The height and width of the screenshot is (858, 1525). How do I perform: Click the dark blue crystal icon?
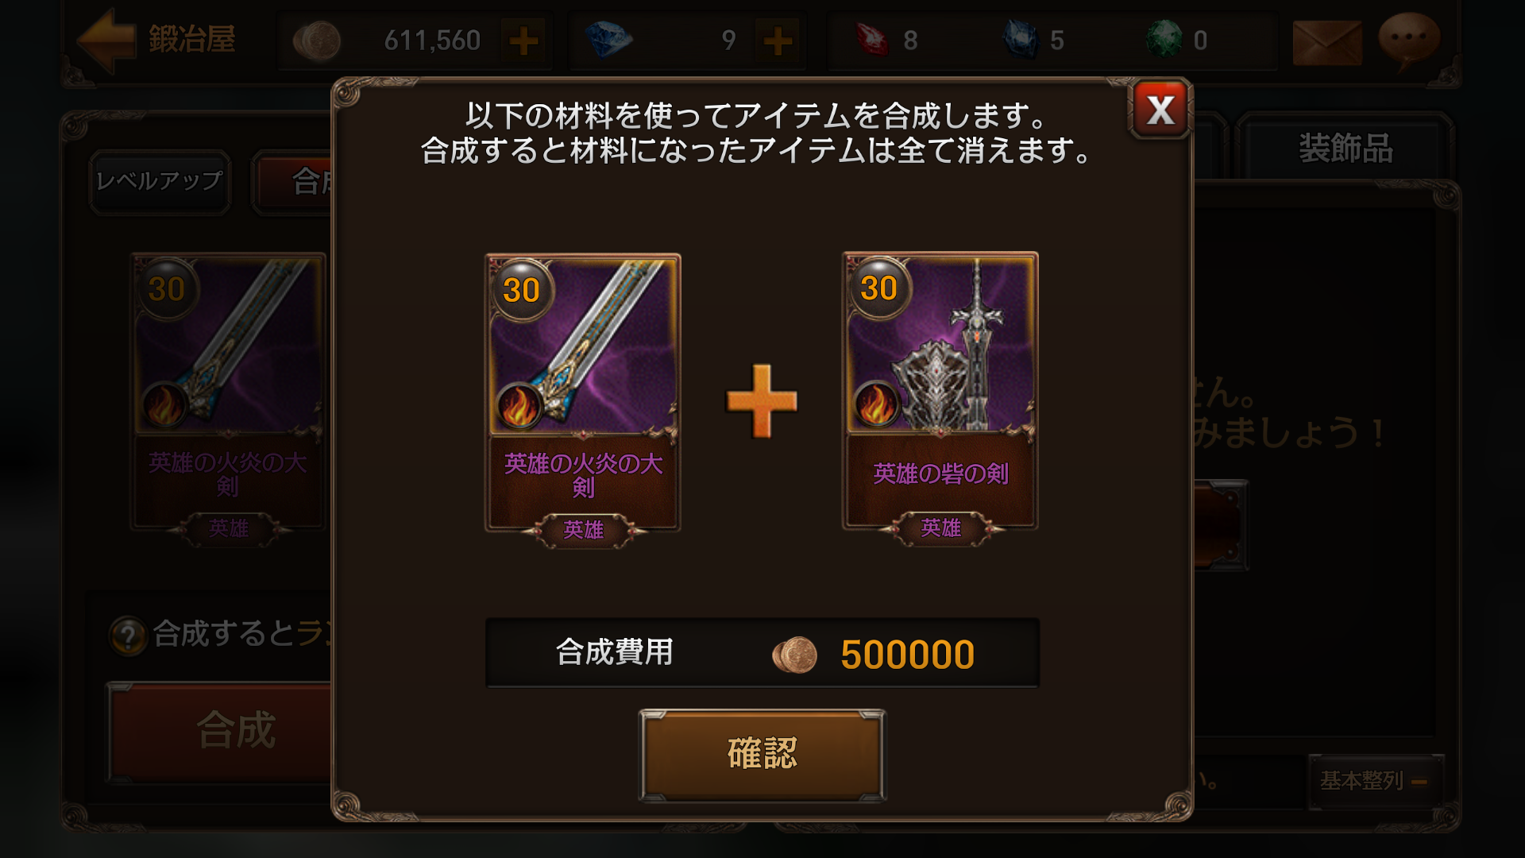click(x=1021, y=40)
